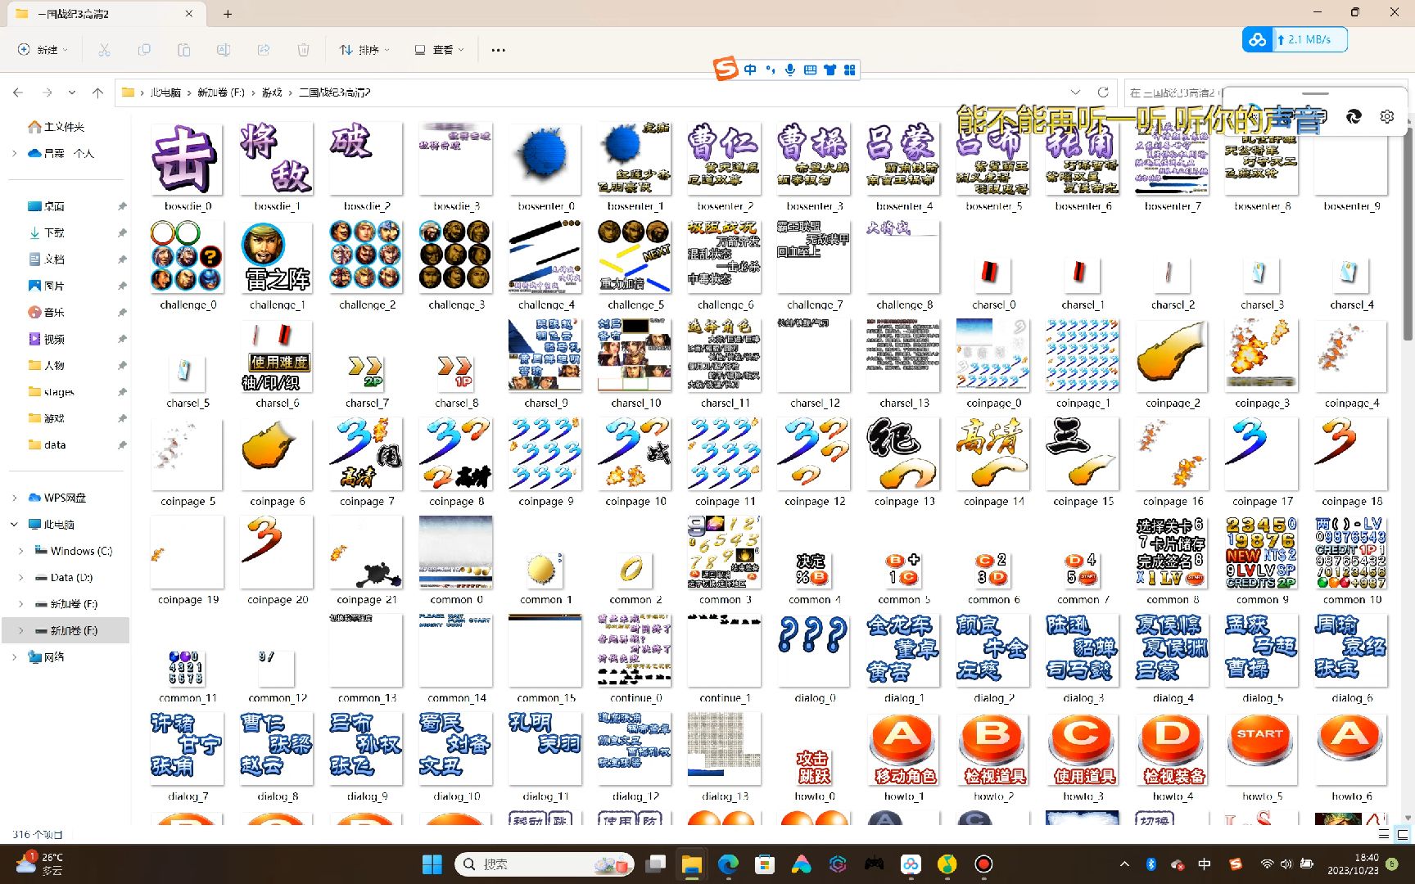Open Task View on taskbar
This screenshot has height=884, width=1415.
click(655, 864)
